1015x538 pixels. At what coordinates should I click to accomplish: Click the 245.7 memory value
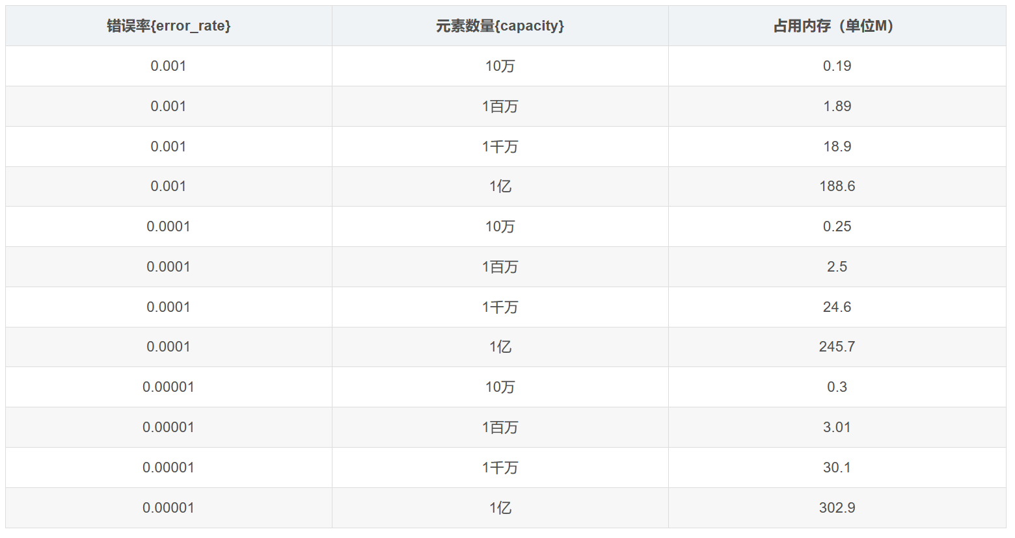837,347
